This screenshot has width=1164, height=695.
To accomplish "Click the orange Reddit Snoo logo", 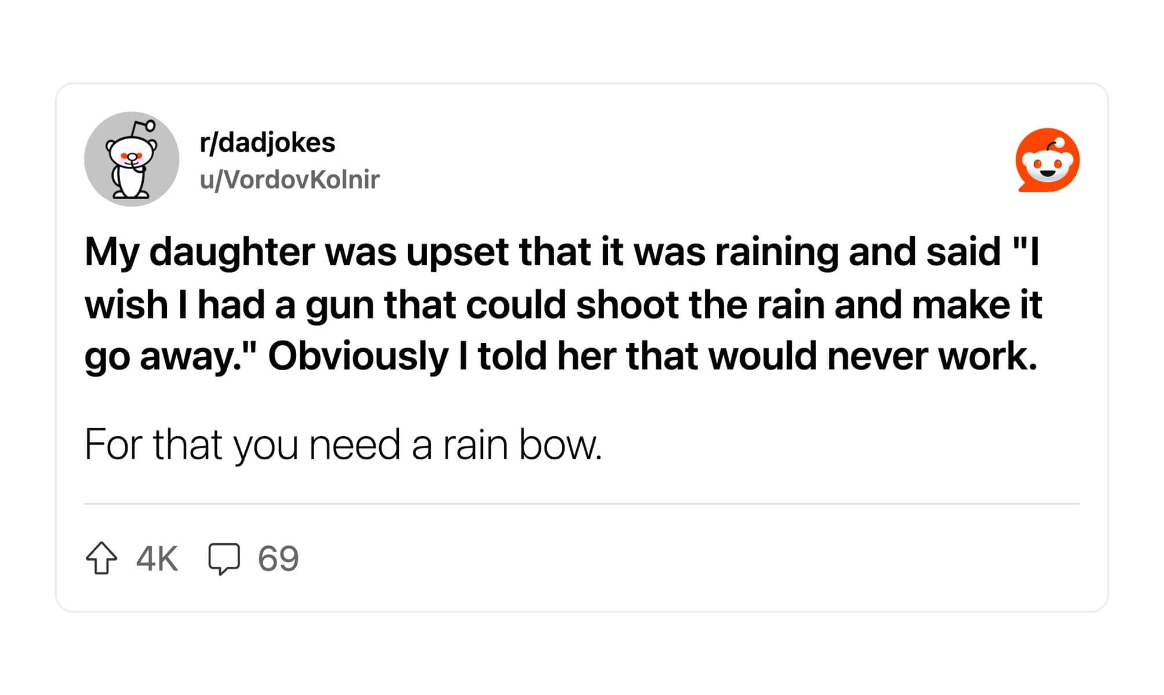I will click(1047, 160).
